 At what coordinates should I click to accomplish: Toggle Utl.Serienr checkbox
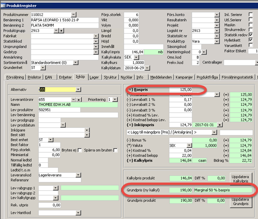pyautogui.click(x=250, y=20)
